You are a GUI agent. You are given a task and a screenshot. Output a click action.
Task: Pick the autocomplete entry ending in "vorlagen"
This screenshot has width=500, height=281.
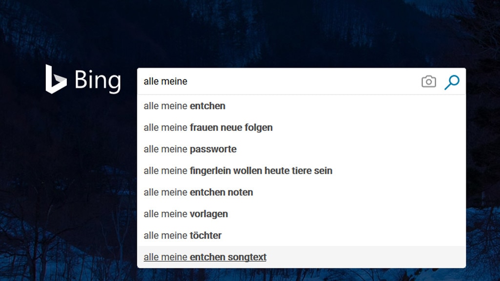pyautogui.click(x=301, y=214)
